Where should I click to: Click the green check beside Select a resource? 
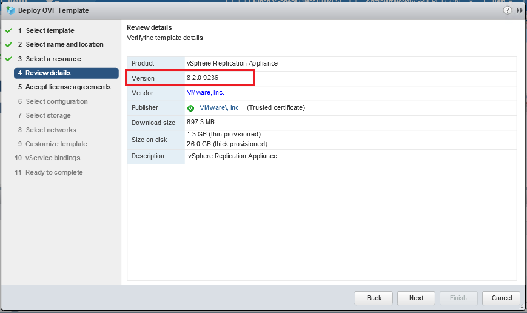[x=8, y=59]
